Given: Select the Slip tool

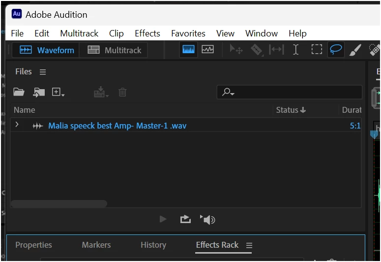Looking at the screenshot, I should (x=276, y=50).
